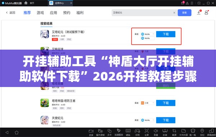Open the 手柄 gamepad settings
This screenshot has width=216, height=137.
click(x=137, y=132)
